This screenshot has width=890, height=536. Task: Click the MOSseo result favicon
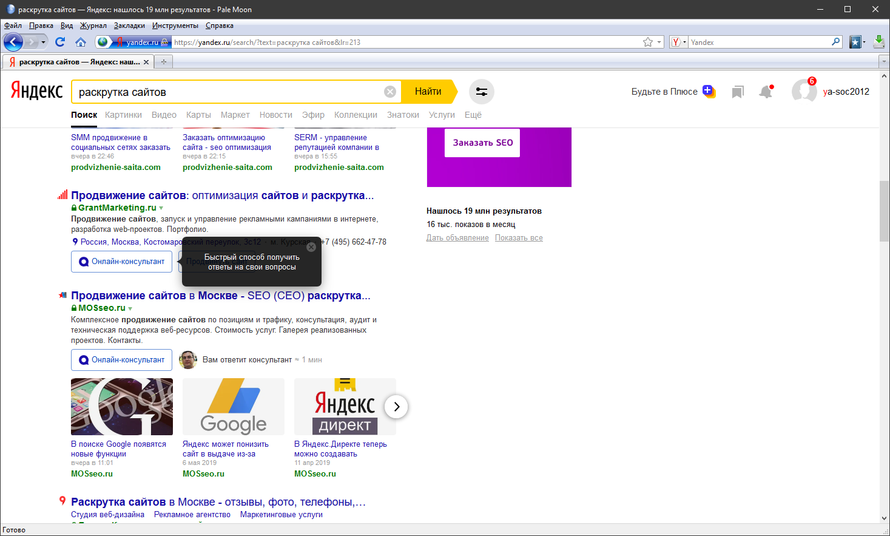62,295
